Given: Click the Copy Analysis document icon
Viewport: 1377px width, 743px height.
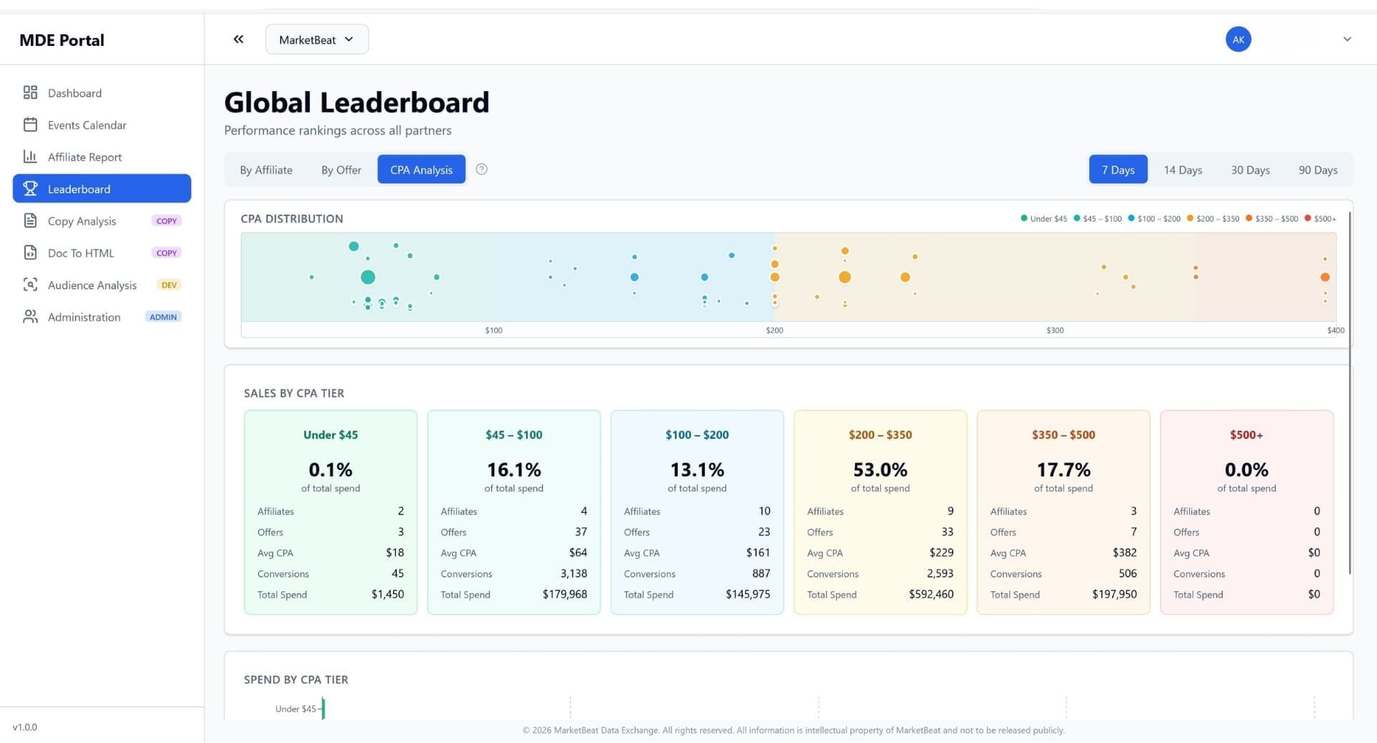Looking at the screenshot, I should [x=30, y=221].
